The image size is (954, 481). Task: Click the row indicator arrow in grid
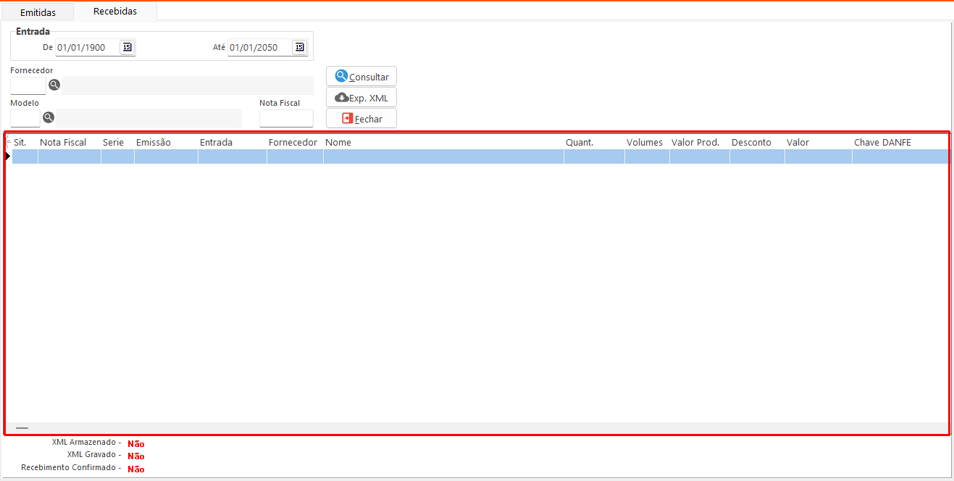[7, 156]
